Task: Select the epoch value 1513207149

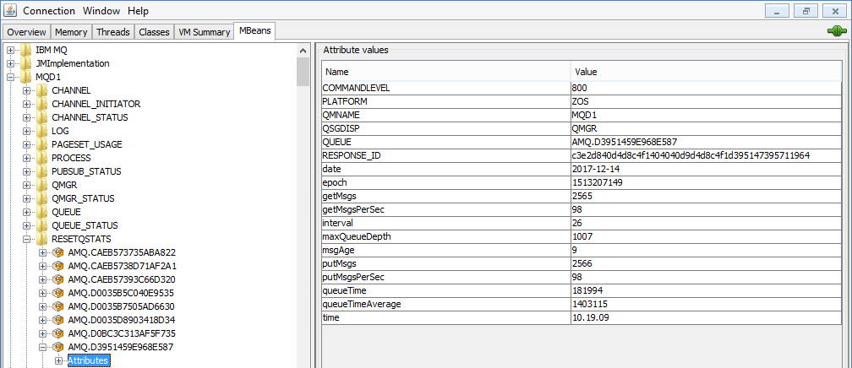Action: coord(705,182)
